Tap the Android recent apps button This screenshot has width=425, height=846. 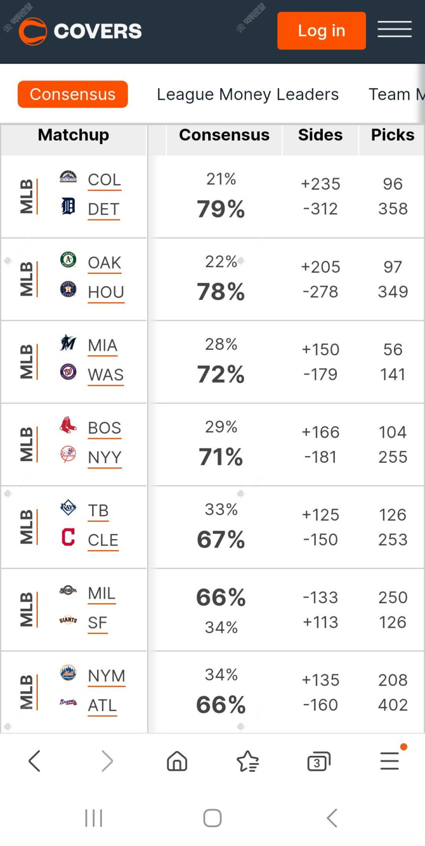click(94, 818)
